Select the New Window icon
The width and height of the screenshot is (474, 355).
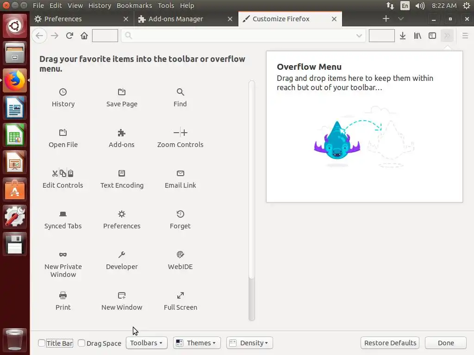coord(122,295)
